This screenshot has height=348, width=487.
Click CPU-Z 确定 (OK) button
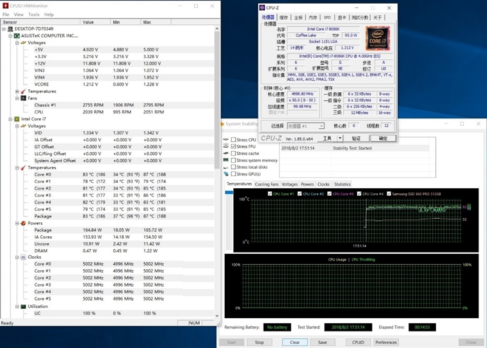pyautogui.click(x=383, y=138)
